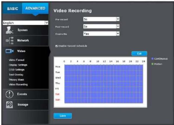The image size is (174, 125).
Task: Click the Video Recording page heading
Action: click(x=73, y=11)
